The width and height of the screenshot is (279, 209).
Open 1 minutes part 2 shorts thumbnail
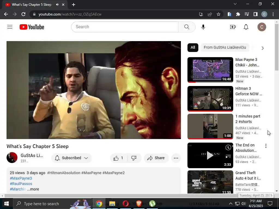(210, 126)
